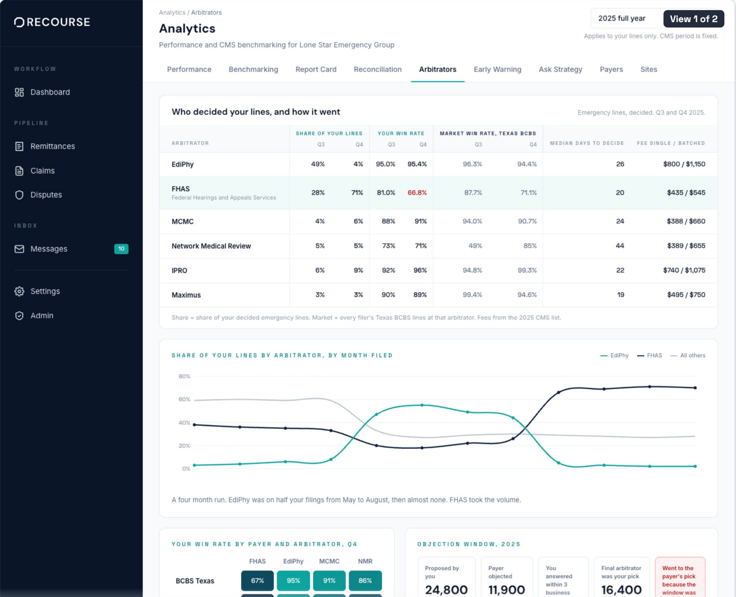This screenshot has height=597, width=736.
Task: Select the EdiPhy arbitrator row name
Action: 183,164
